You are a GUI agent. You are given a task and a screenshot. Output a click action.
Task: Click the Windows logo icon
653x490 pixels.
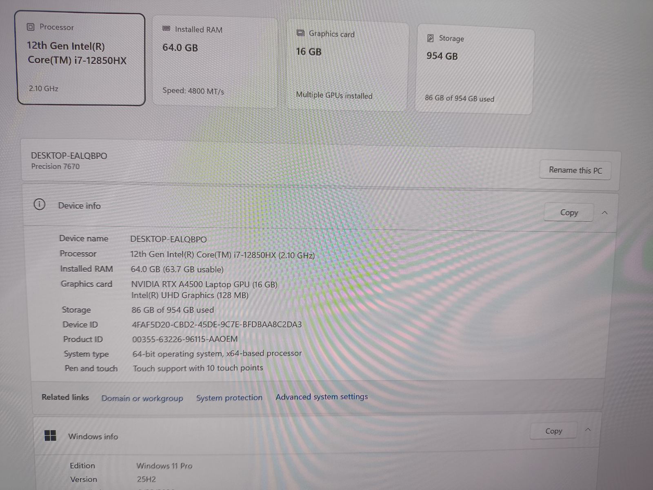coord(50,435)
